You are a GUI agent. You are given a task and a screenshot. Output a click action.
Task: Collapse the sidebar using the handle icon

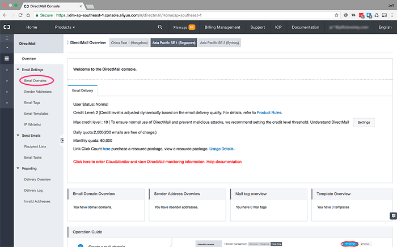click(62, 141)
